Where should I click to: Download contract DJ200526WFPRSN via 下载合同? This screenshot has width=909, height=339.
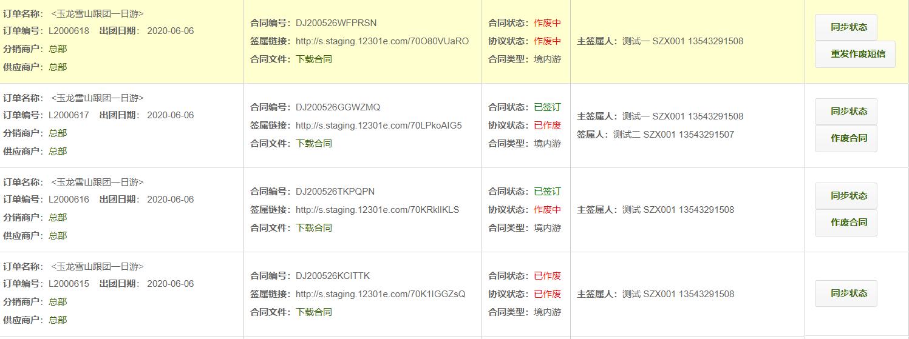pos(314,59)
